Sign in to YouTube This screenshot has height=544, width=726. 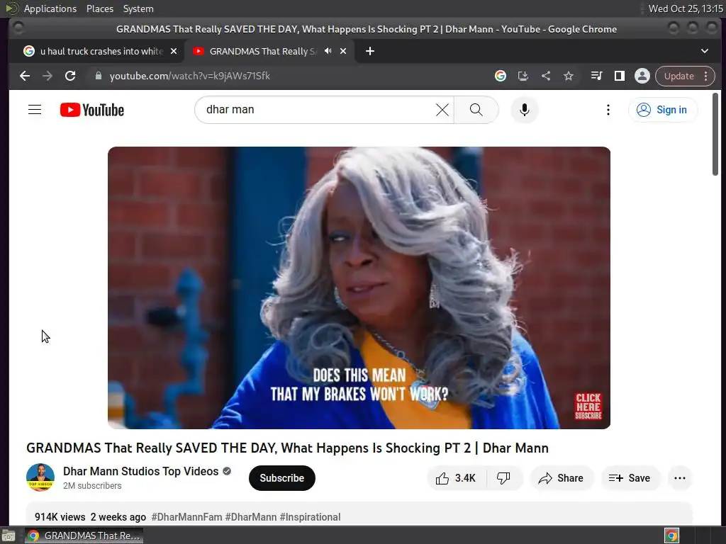point(662,110)
